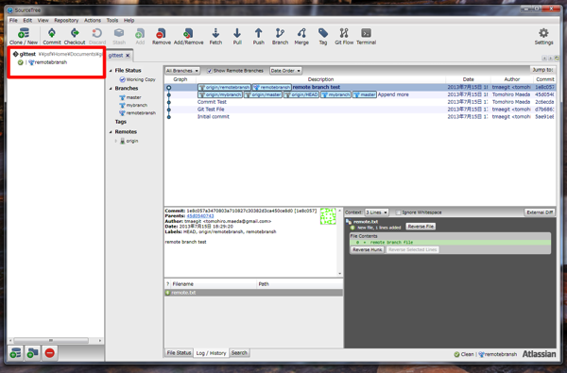Open the Actions menu
The width and height of the screenshot is (567, 373).
(93, 20)
